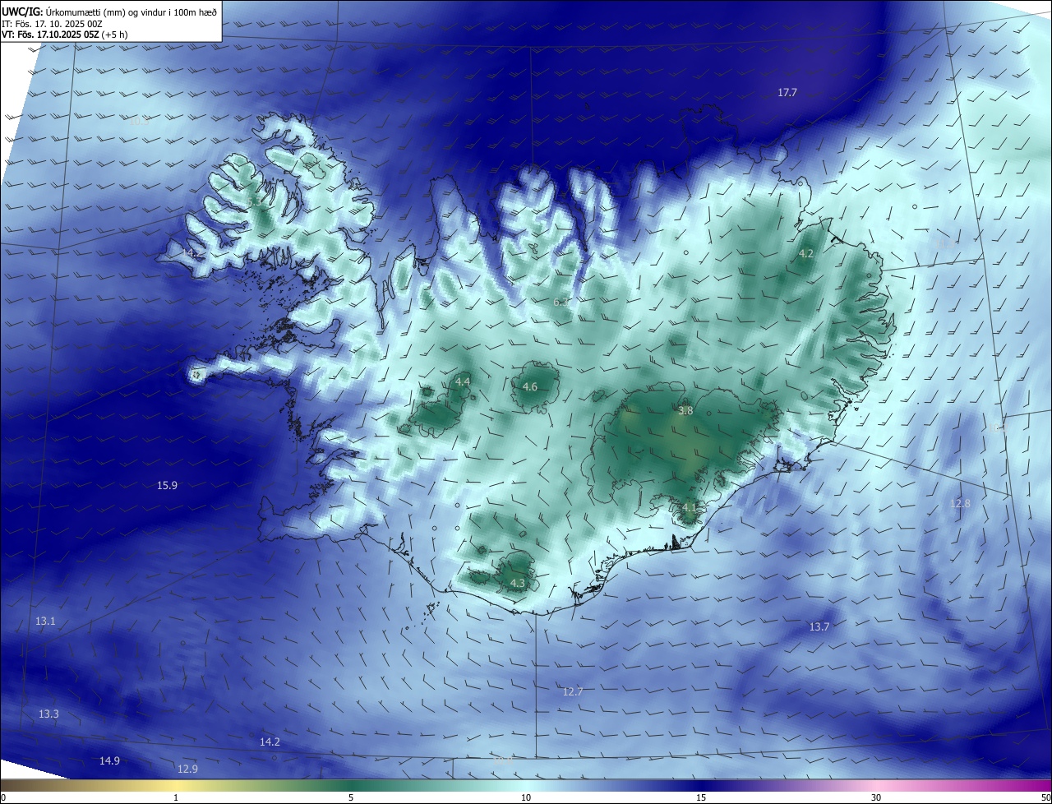The width and height of the screenshot is (1052, 804).
Task: Click the 5 mark on color scale
Action: [x=351, y=797]
